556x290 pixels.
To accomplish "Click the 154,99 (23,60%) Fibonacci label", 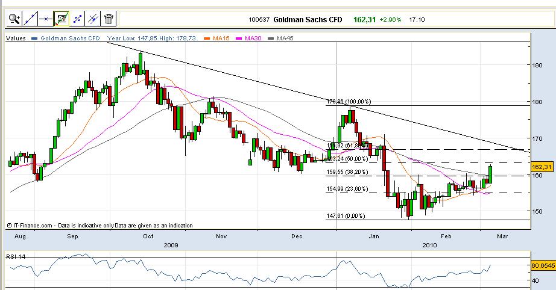I will pyautogui.click(x=347, y=189).
